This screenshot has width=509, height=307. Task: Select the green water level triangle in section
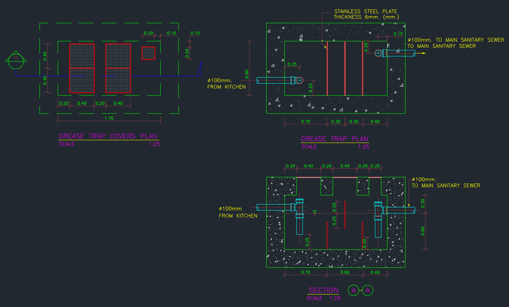click(x=315, y=212)
